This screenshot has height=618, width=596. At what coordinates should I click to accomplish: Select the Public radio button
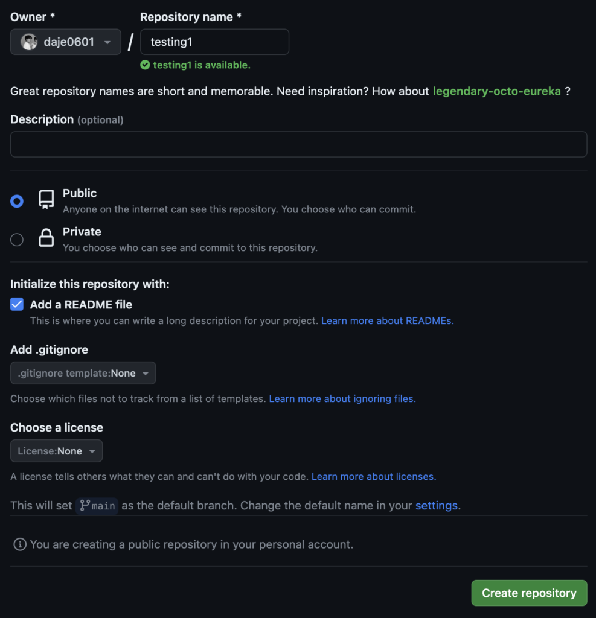pos(17,201)
